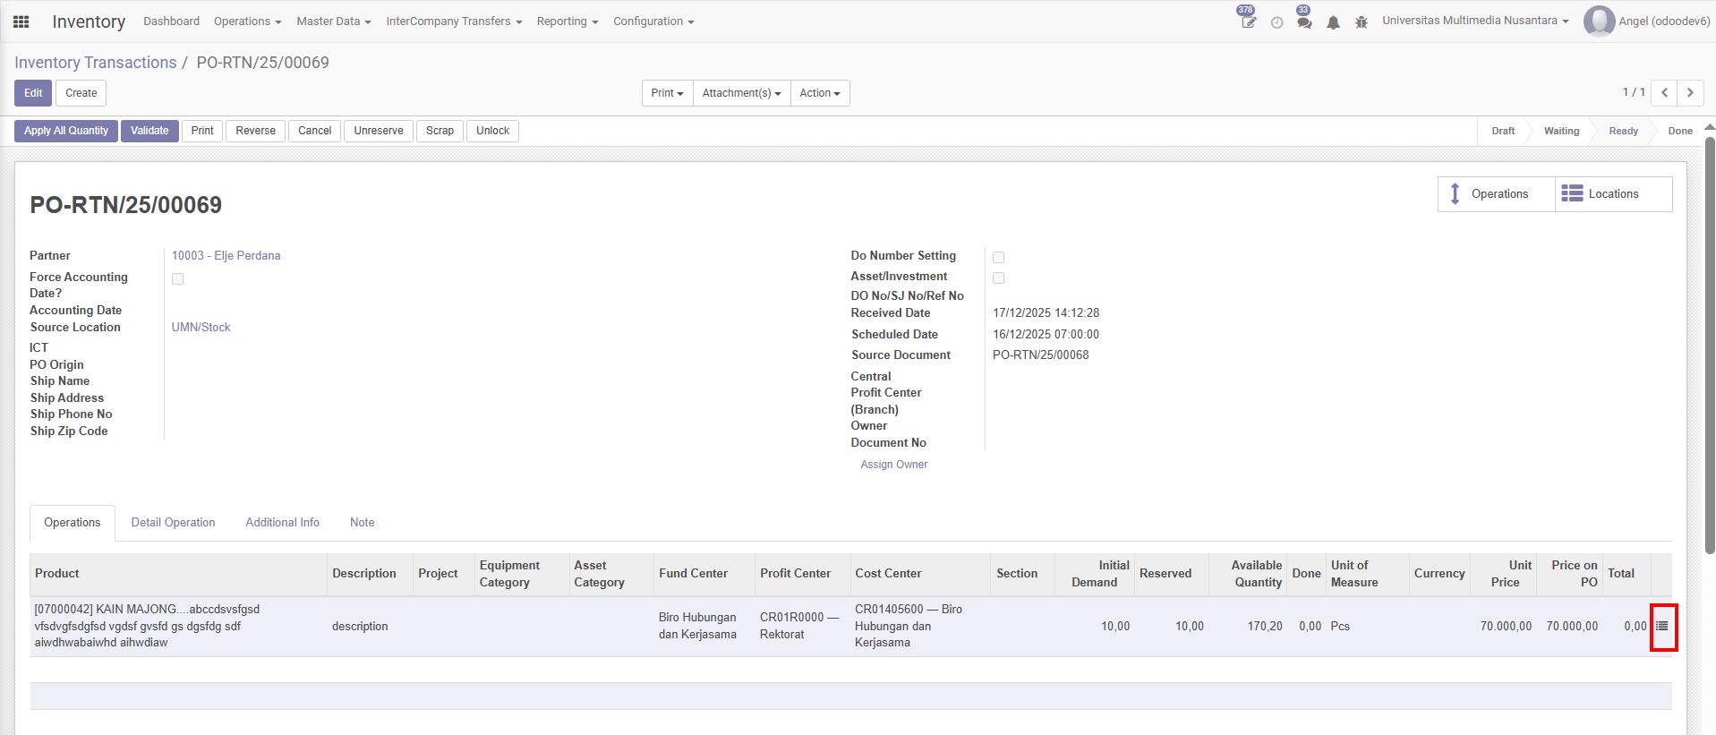Open the Assign Owner link
Image resolution: width=1716 pixels, height=735 pixels.
tap(893, 465)
